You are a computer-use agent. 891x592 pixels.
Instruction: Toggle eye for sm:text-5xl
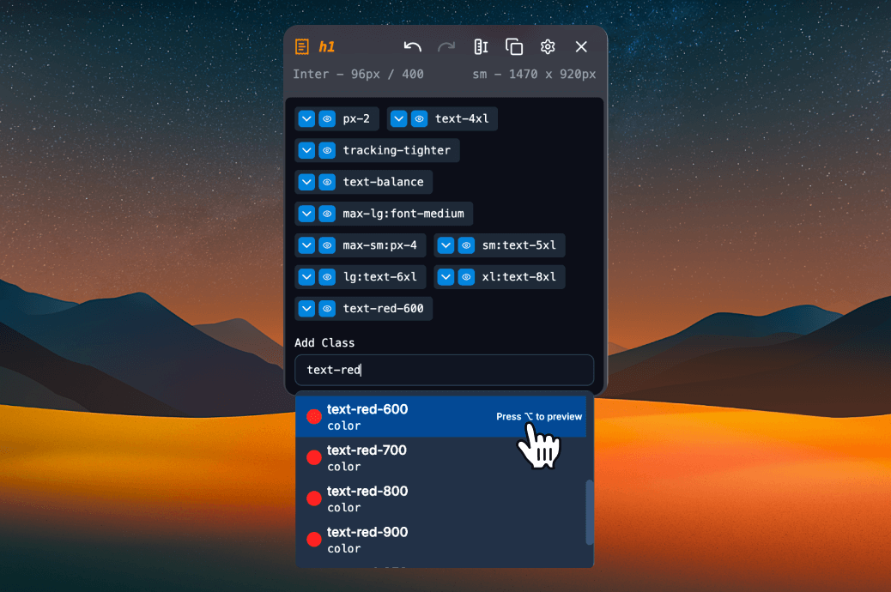point(466,245)
